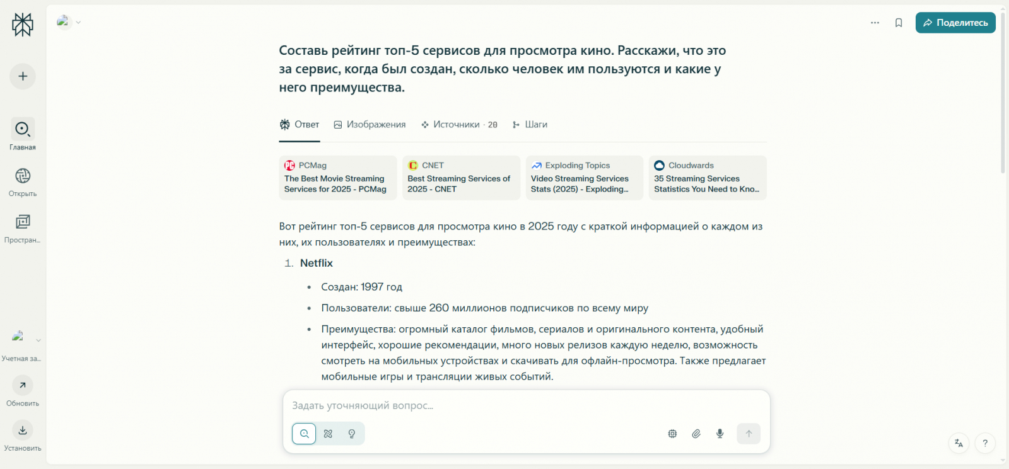The width and height of the screenshot is (1009, 469).
Task: Choose a model with the chip icon
Action: 672,434
